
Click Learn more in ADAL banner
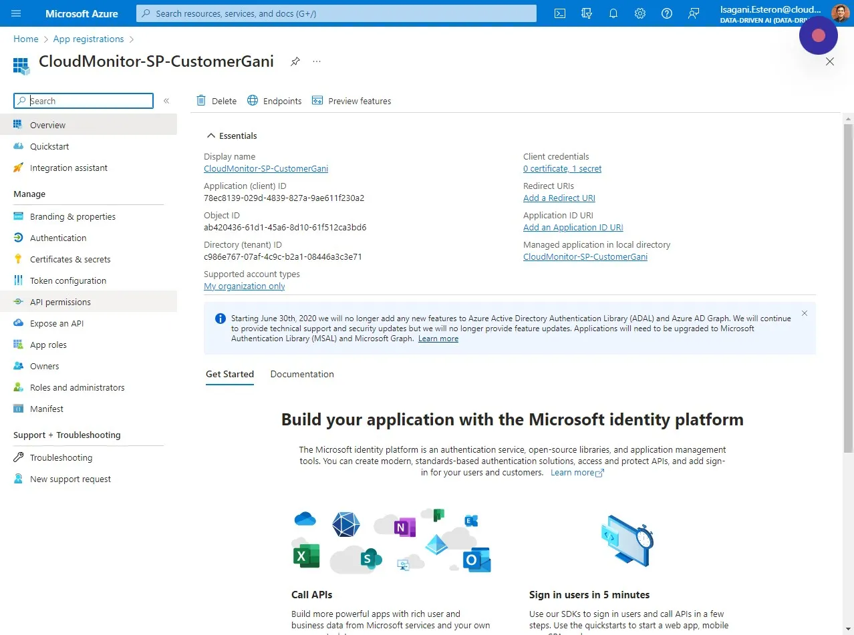[x=438, y=339]
